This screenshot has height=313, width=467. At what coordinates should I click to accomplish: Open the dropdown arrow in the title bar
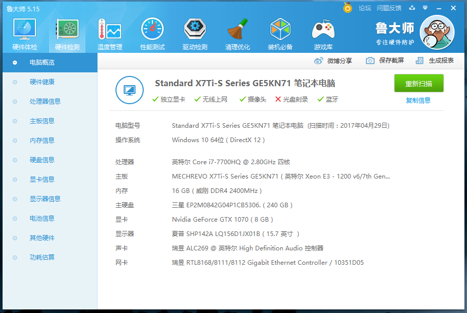click(x=426, y=8)
